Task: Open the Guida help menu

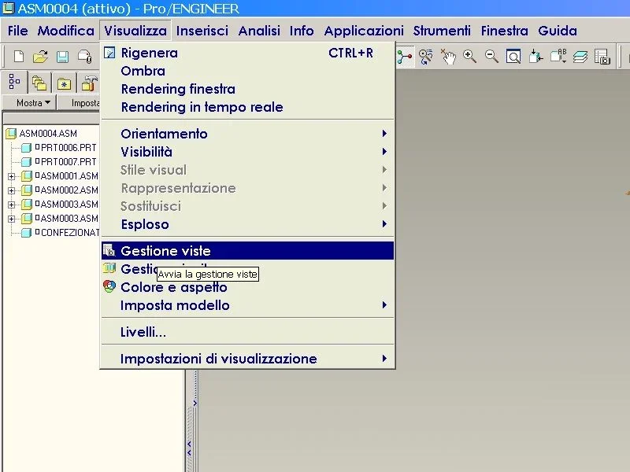Action: point(558,31)
